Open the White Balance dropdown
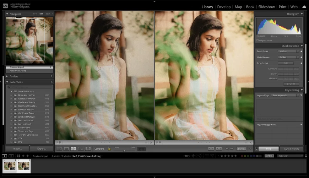Screen dimensions: 309x178 [288, 57]
